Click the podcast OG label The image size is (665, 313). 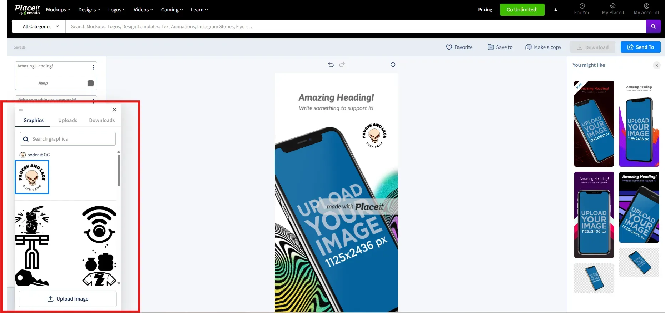38,155
